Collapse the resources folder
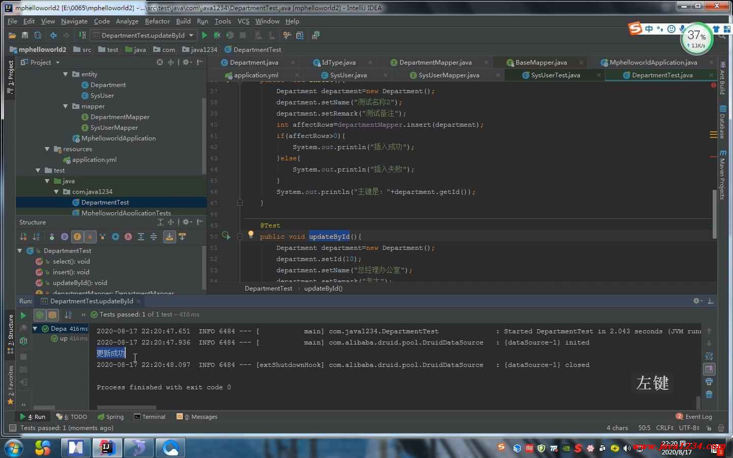 [x=47, y=149]
